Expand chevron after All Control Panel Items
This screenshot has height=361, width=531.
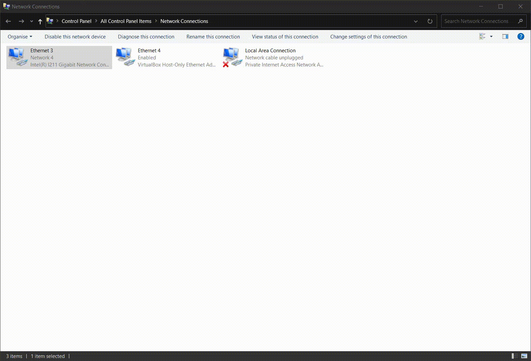click(x=156, y=21)
